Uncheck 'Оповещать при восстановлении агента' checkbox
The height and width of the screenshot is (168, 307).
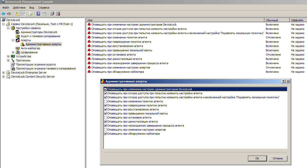106,109
